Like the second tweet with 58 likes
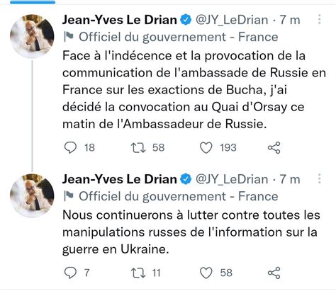The width and height of the screenshot is (336, 291). [206, 273]
